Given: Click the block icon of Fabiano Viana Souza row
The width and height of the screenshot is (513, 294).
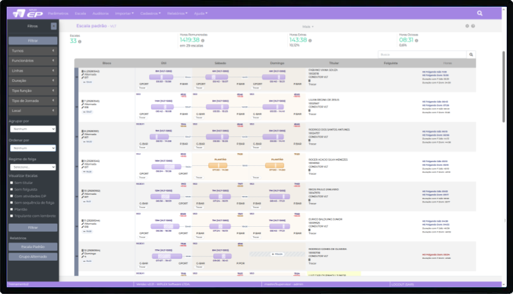Looking at the screenshot, I should pos(83,71).
